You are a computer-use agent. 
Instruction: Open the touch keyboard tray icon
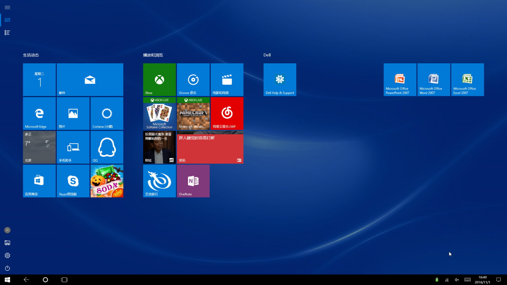(467, 280)
